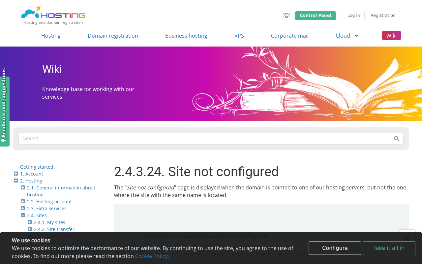
Task: Expand 2.1. General information node
Action: pyautogui.click(x=23, y=187)
